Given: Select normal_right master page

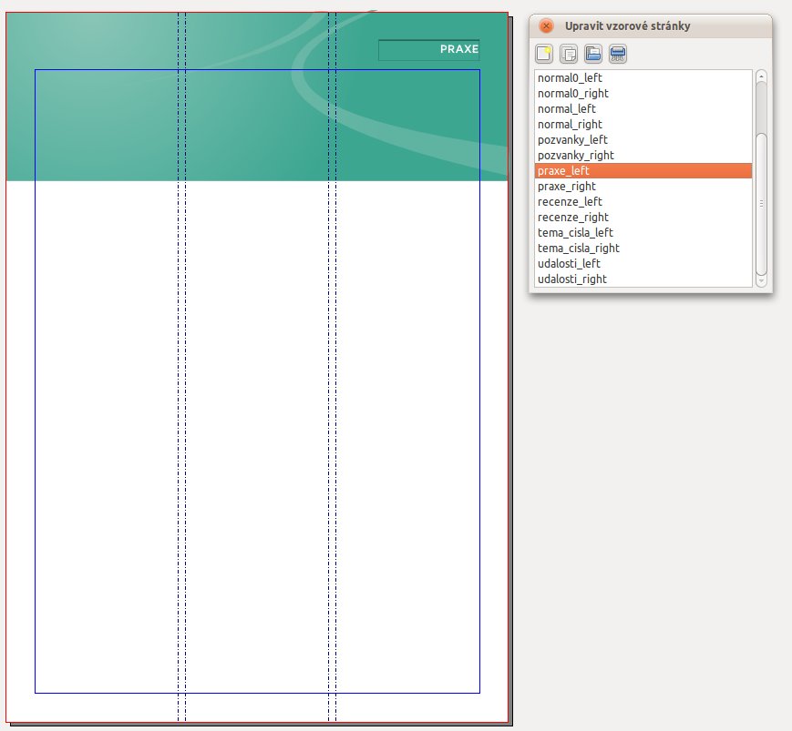Looking at the screenshot, I should click(643, 124).
